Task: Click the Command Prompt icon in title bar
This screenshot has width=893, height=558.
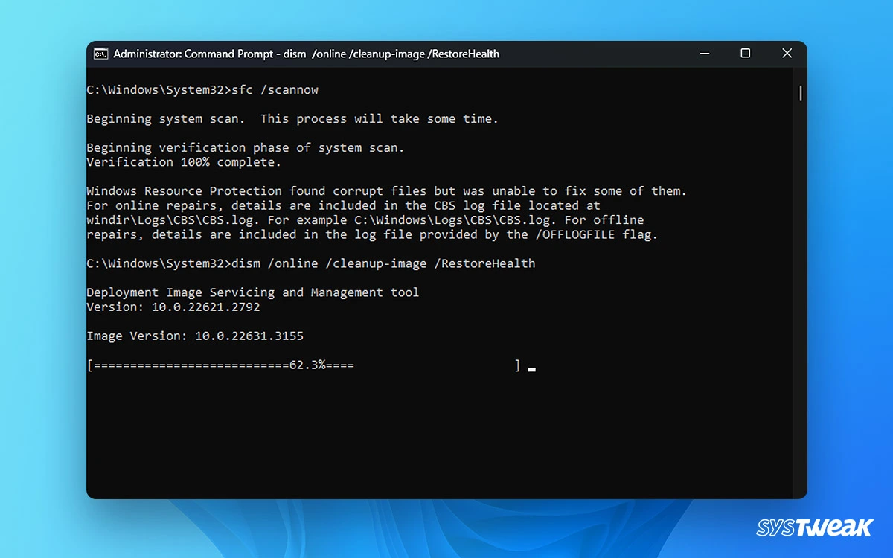Action: tap(103, 54)
